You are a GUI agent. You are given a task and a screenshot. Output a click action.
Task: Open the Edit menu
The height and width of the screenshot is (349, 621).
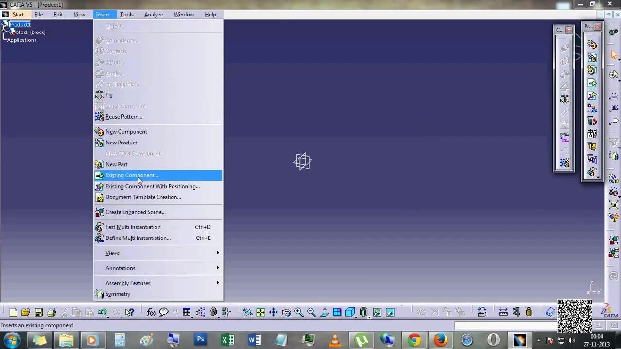[x=58, y=15]
